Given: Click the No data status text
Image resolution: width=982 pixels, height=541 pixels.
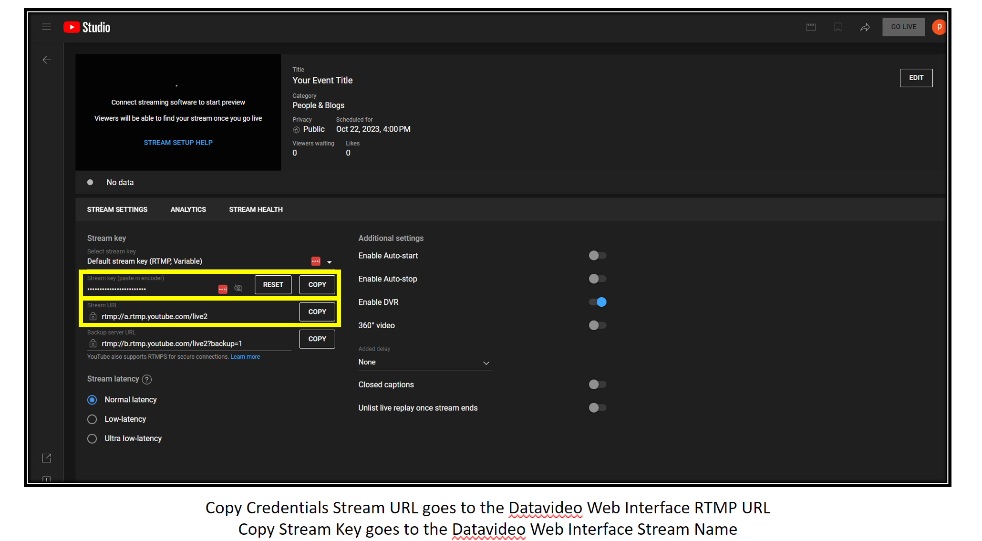Looking at the screenshot, I should 120,183.
